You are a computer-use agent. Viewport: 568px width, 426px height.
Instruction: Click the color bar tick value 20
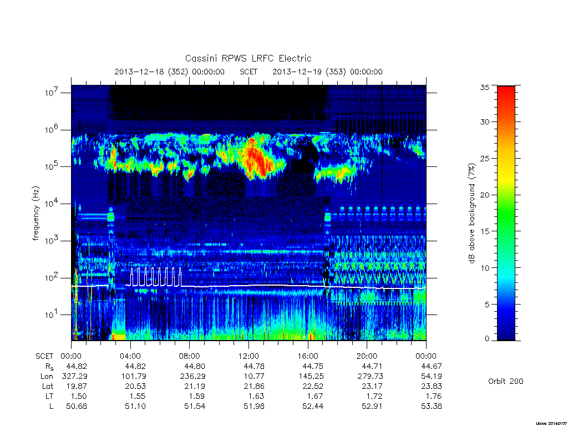(484, 195)
